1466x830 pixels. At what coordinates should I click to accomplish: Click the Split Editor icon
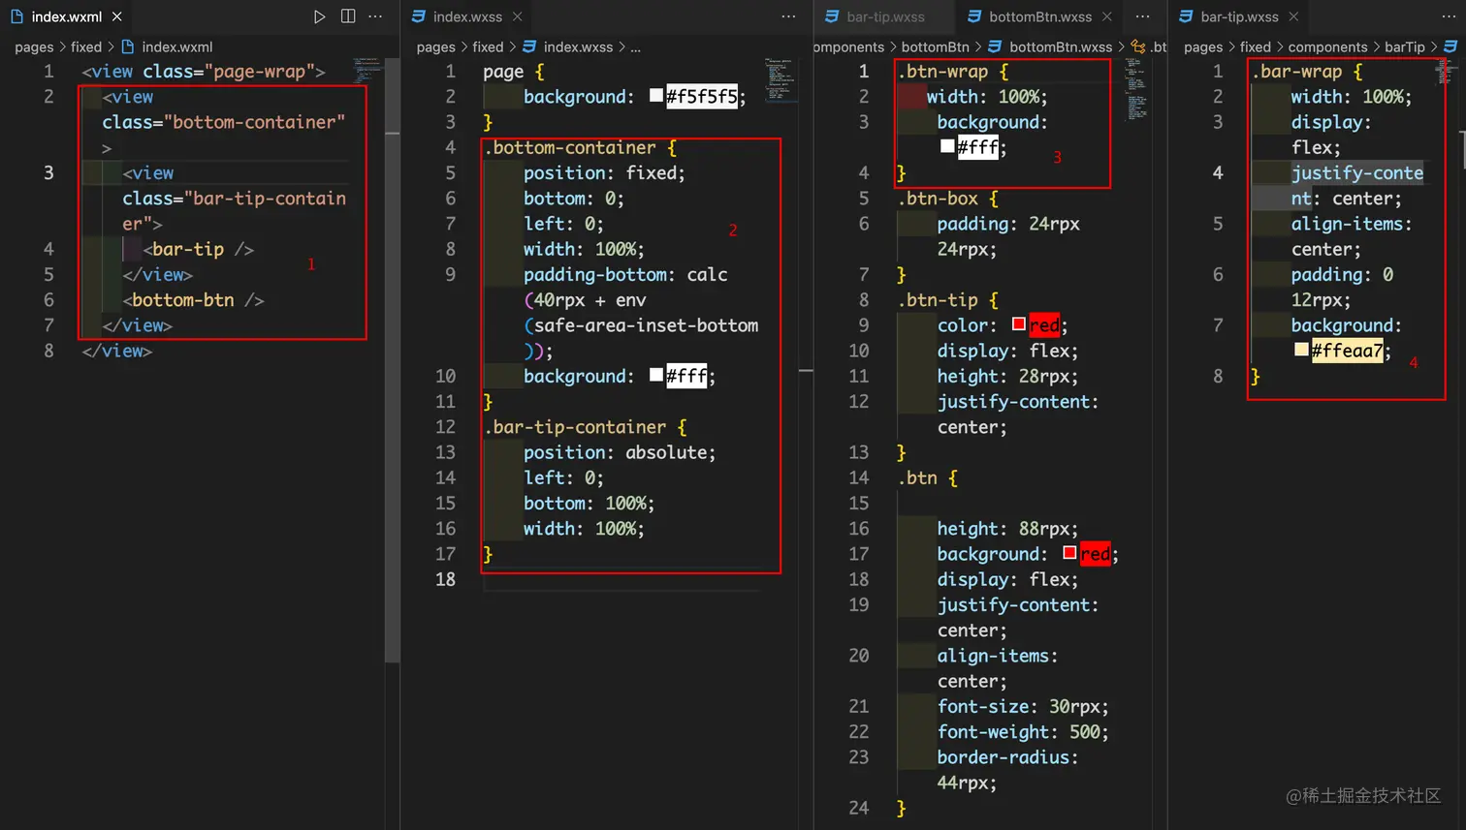coord(348,16)
